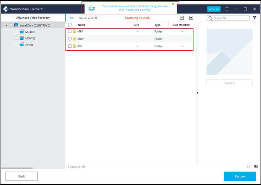Sort by the Type column header
The width and height of the screenshot is (261, 185).
[158, 25]
